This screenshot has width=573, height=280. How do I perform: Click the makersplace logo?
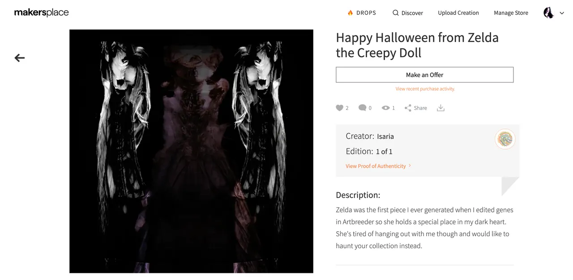pos(42,13)
